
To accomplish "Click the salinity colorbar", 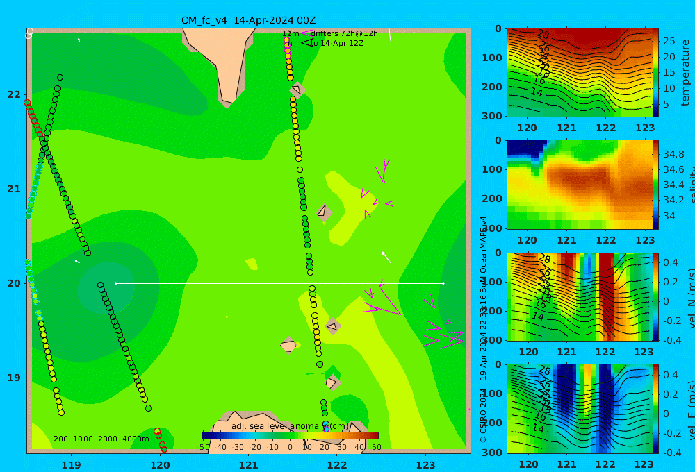I will [x=655, y=185].
